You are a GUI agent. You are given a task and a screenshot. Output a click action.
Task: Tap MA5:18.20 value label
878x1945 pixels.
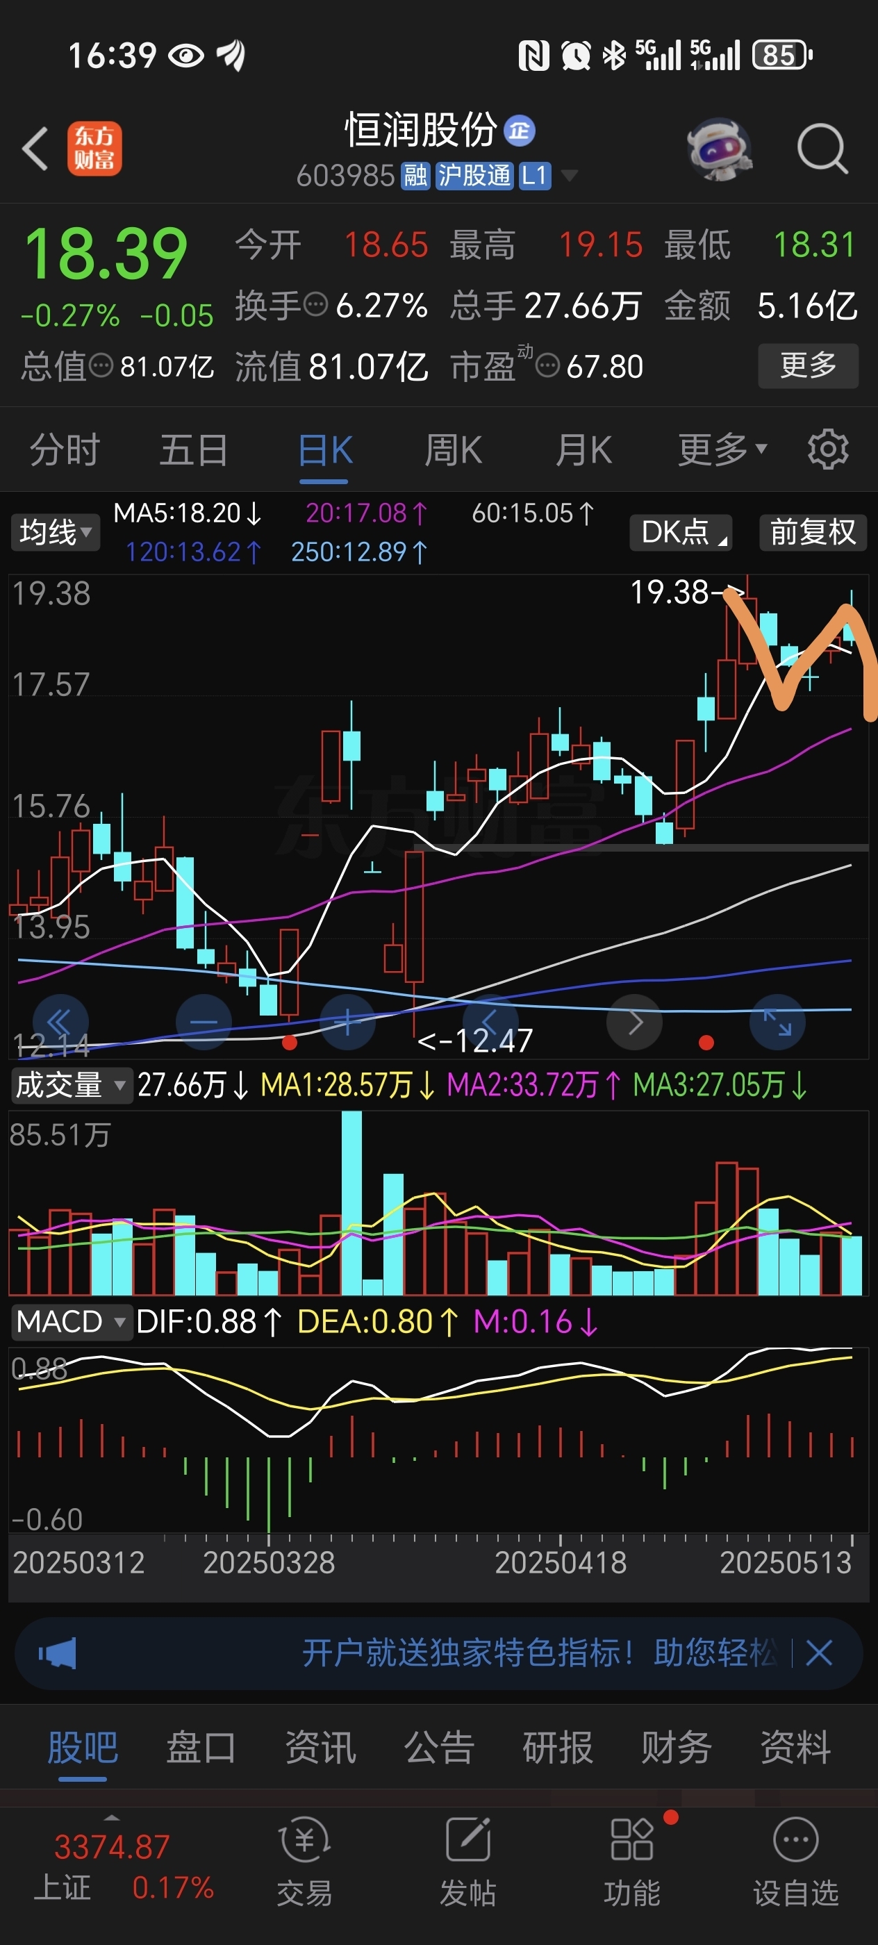pos(188,513)
